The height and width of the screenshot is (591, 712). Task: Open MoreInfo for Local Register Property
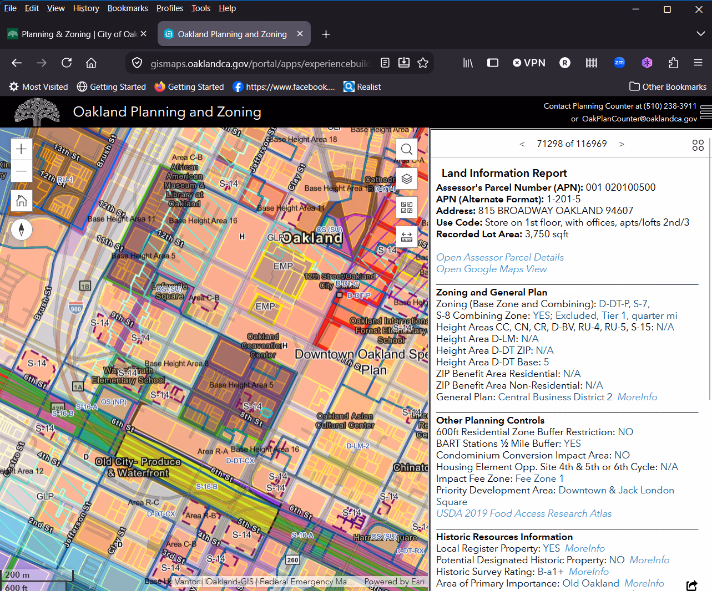(585, 548)
